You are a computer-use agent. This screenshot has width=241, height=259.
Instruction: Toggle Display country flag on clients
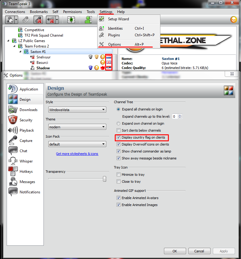pos(118,137)
